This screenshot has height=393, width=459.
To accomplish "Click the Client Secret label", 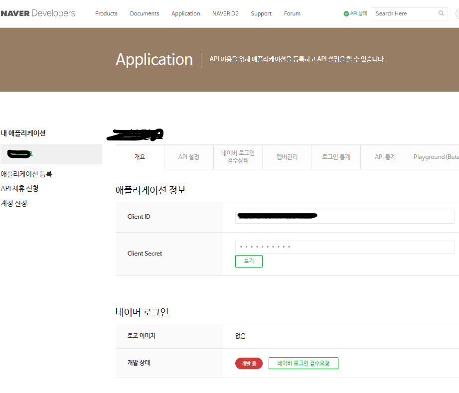I will coord(145,254).
